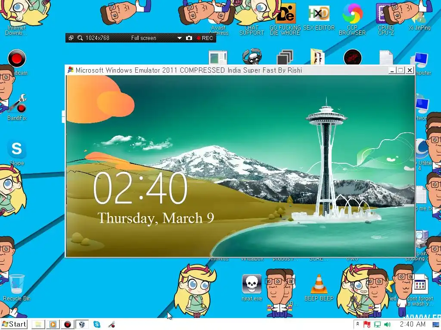The width and height of the screenshot is (441, 330).
Task: Open the media player taskbar icon
Action: pos(53,325)
